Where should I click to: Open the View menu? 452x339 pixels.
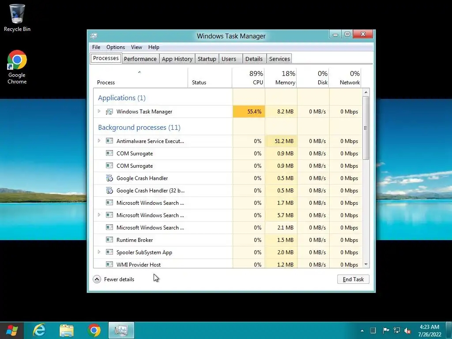(x=136, y=47)
